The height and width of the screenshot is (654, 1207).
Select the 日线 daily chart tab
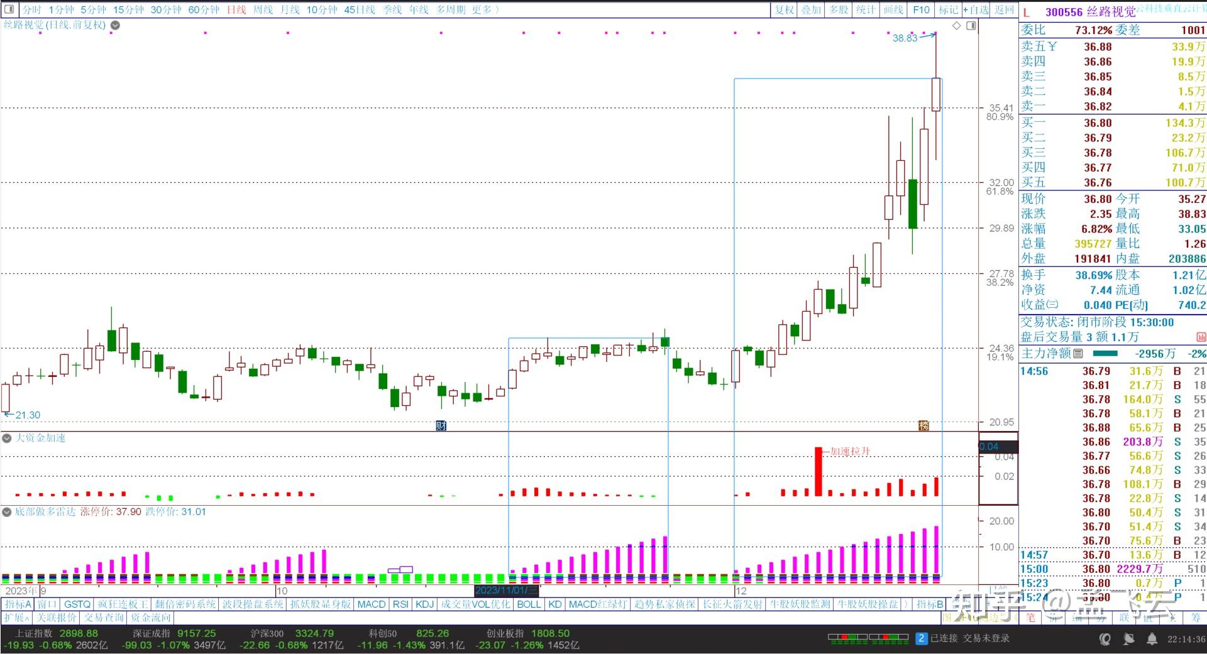tap(236, 9)
